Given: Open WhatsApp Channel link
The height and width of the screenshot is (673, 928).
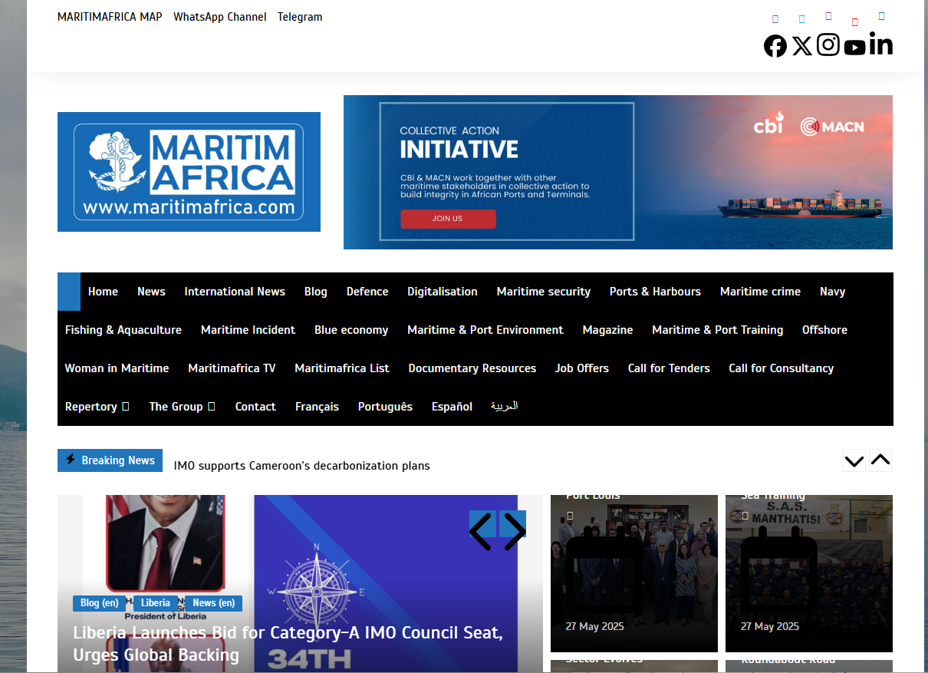Looking at the screenshot, I should coord(220,17).
